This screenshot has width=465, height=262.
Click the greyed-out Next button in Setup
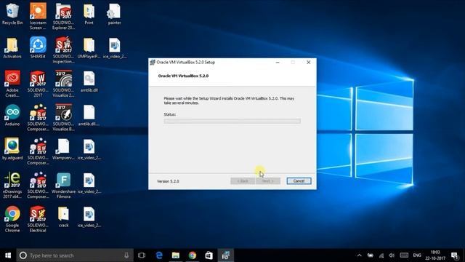[268, 181]
